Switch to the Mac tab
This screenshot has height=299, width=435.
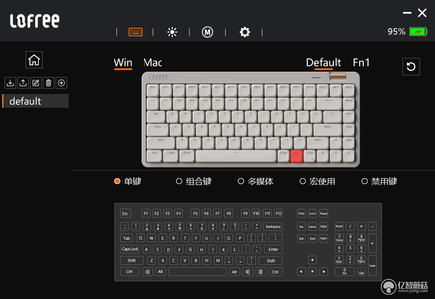153,63
